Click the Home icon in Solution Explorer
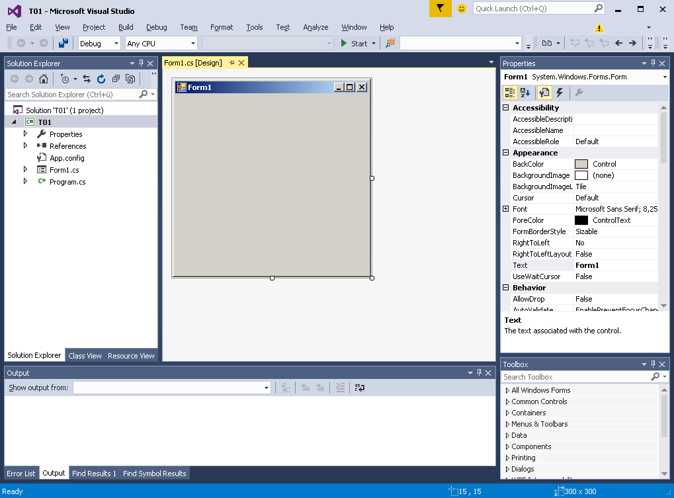The height and width of the screenshot is (498, 674). (44, 79)
